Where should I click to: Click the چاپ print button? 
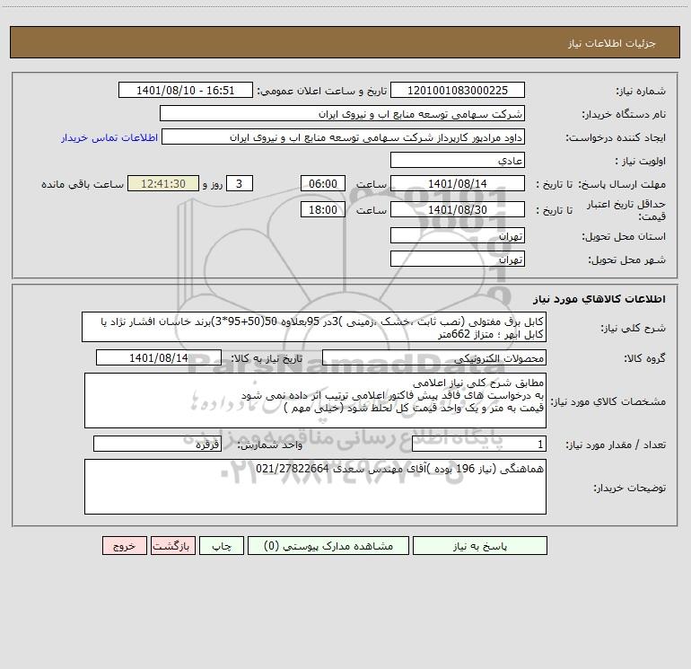[x=222, y=546]
